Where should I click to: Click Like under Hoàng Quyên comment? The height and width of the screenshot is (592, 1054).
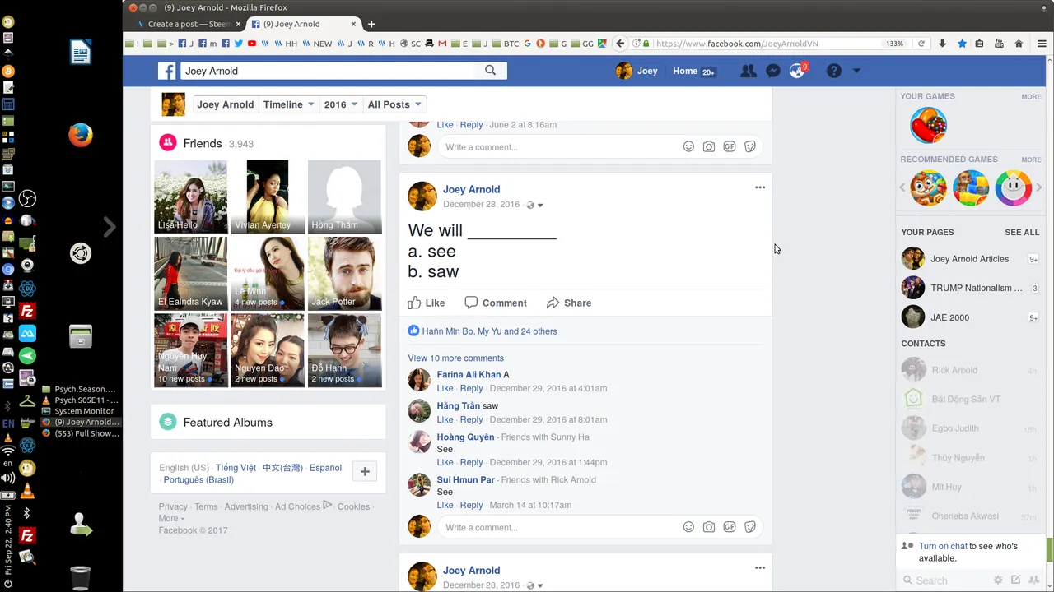445,462
